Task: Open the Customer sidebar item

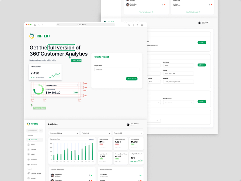Action: tap(33, 150)
